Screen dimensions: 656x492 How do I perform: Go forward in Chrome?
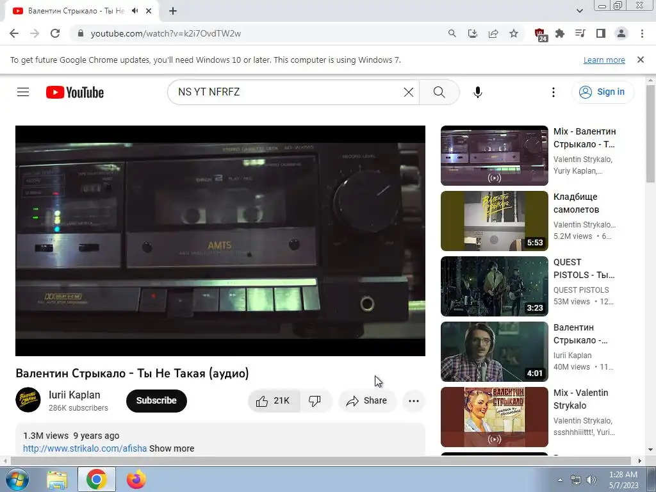[35, 33]
